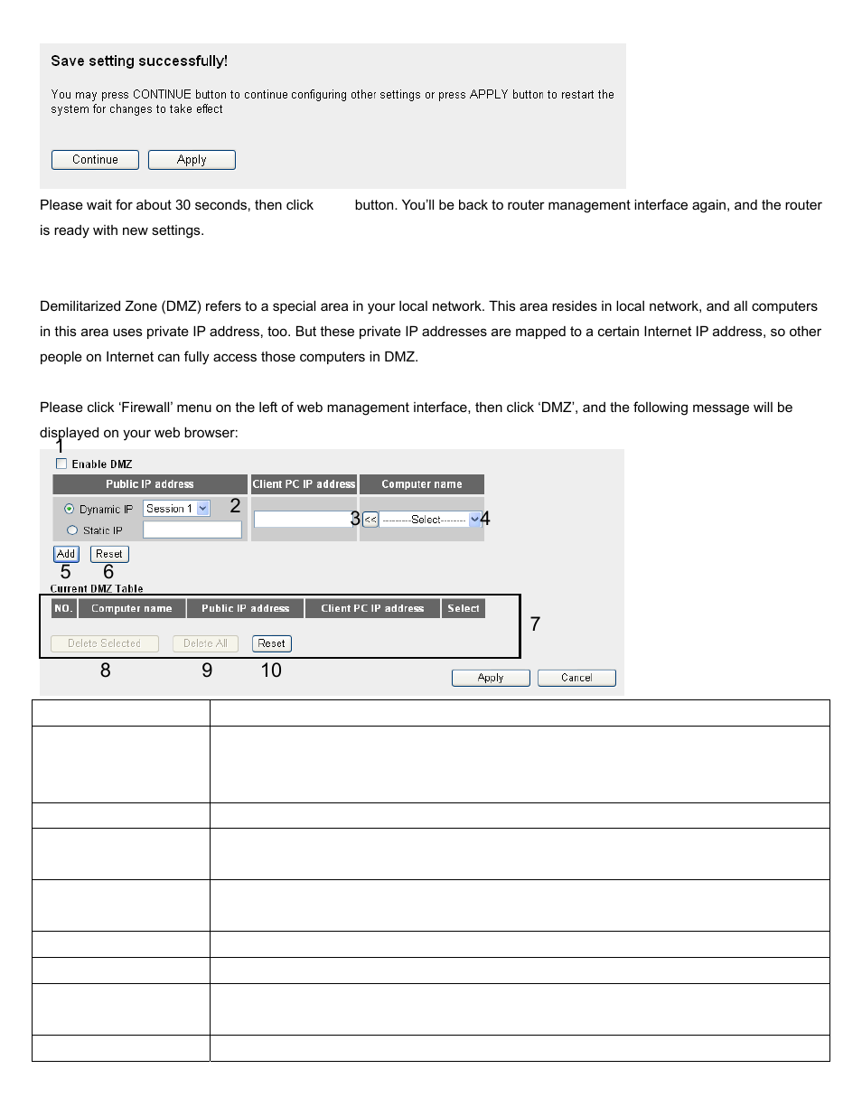The height and width of the screenshot is (1116, 862).
Task: Select the Dynamic IP radio button
Action: [x=70, y=509]
